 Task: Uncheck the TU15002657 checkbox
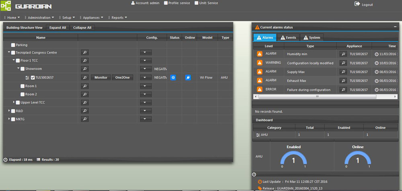click(33, 78)
